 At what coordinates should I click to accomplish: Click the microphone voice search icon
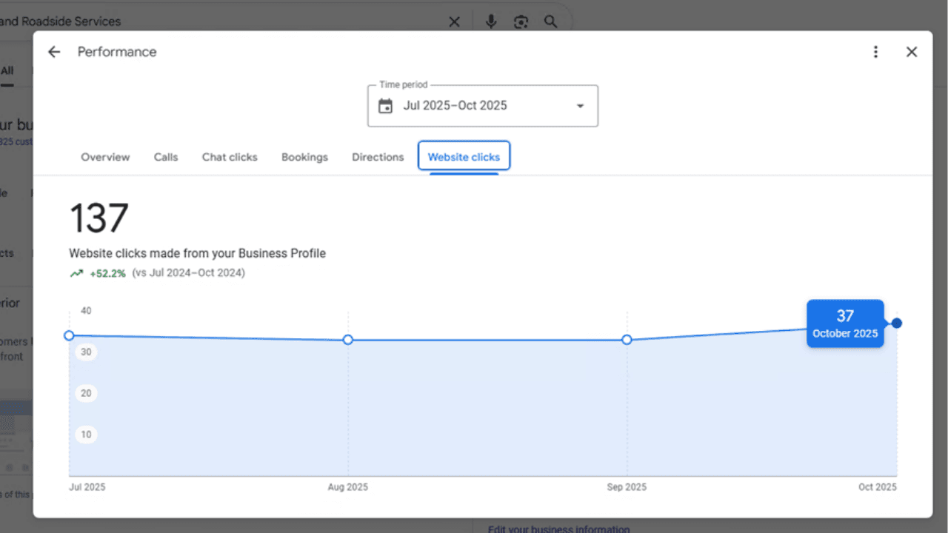coord(491,21)
